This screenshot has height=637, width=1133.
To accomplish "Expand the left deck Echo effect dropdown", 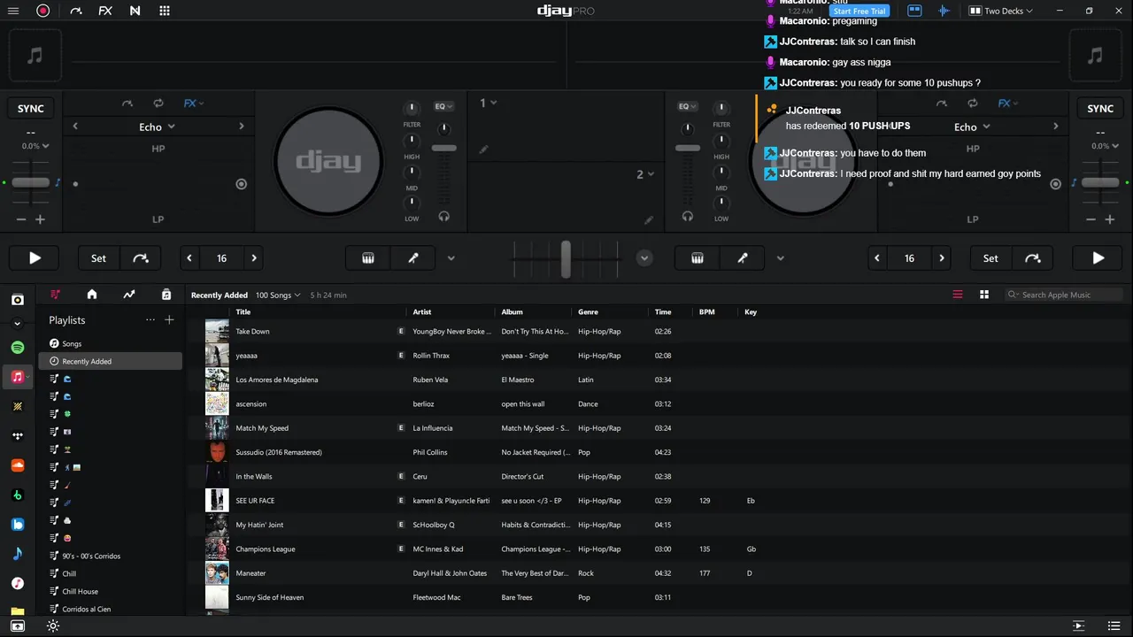I will click(x=158, y=127).
